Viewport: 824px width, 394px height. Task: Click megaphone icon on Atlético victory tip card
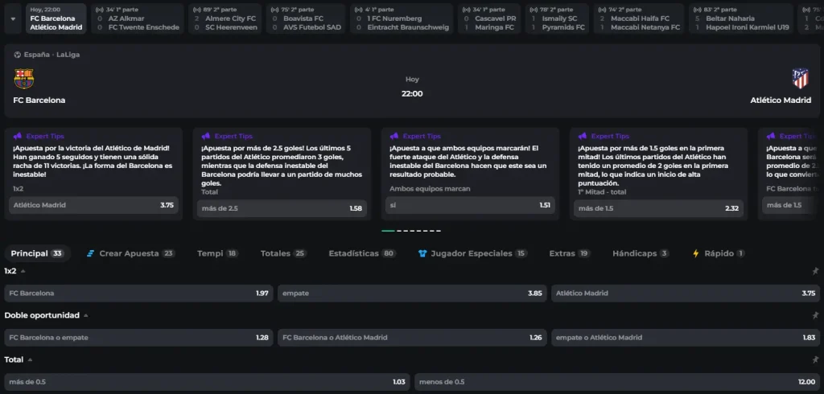click(x=18, y=136)
